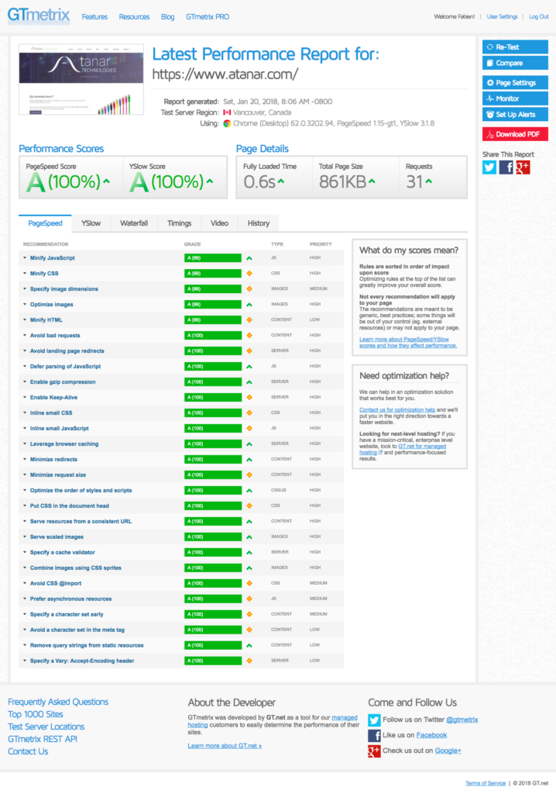Image resolution: width=556 pixels, height=794 pixels.
Task: Click the atanar.com site thumbnail
Action: tap(81, 80)
